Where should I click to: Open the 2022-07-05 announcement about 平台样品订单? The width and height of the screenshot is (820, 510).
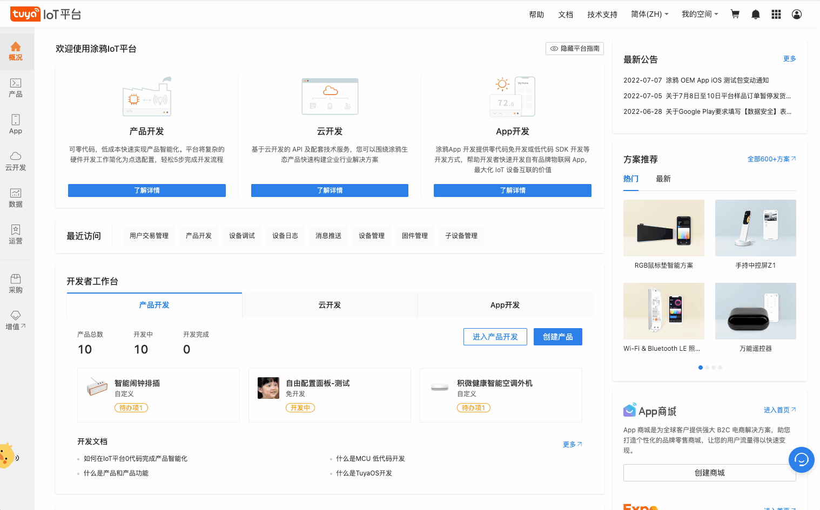pyautogui.click(x=707, y=96)
